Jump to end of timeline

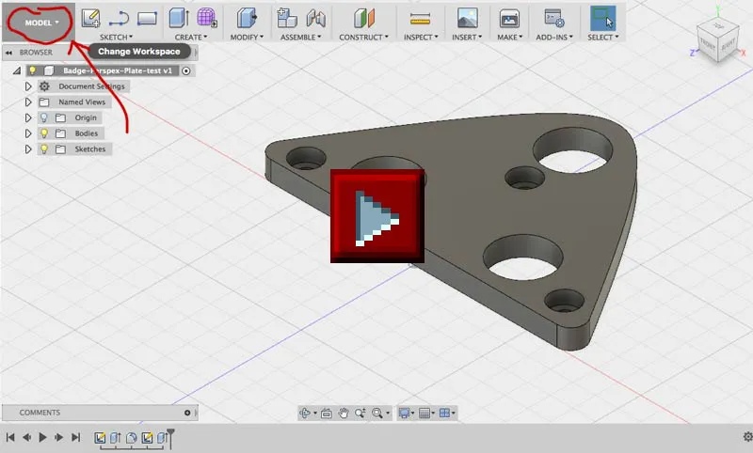pos(76,437)
